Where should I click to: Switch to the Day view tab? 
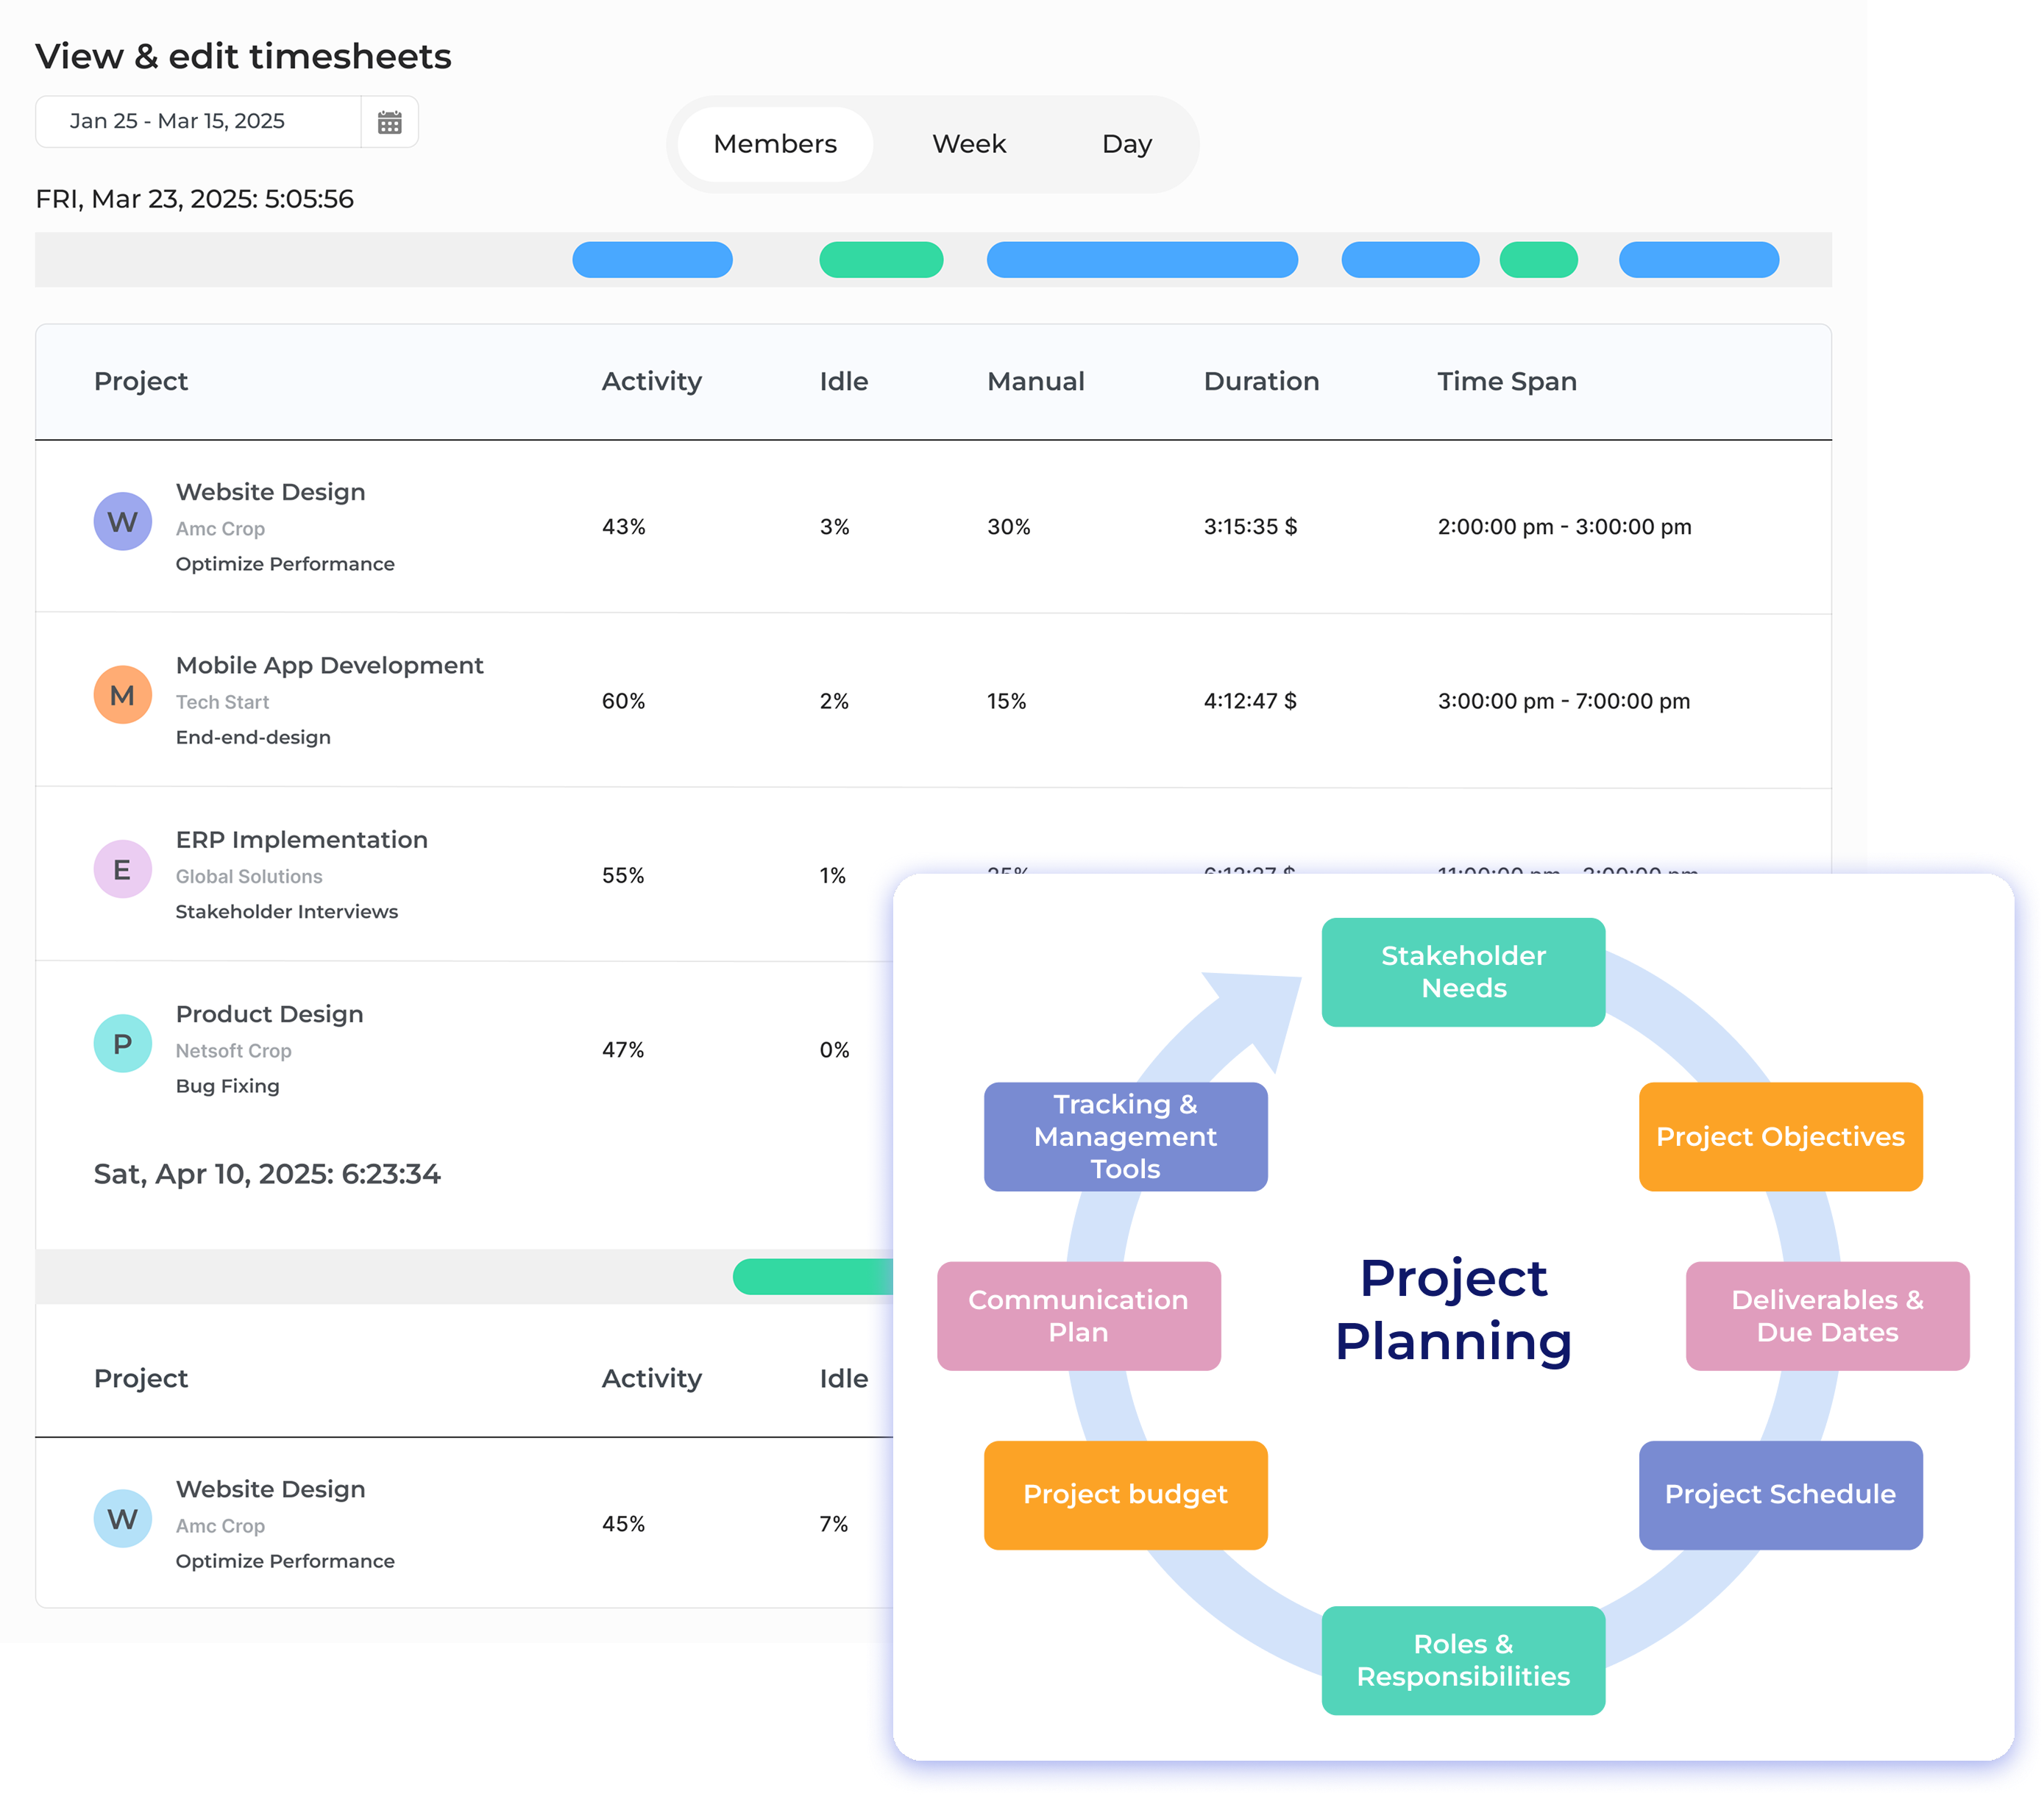coord(1127,144)
